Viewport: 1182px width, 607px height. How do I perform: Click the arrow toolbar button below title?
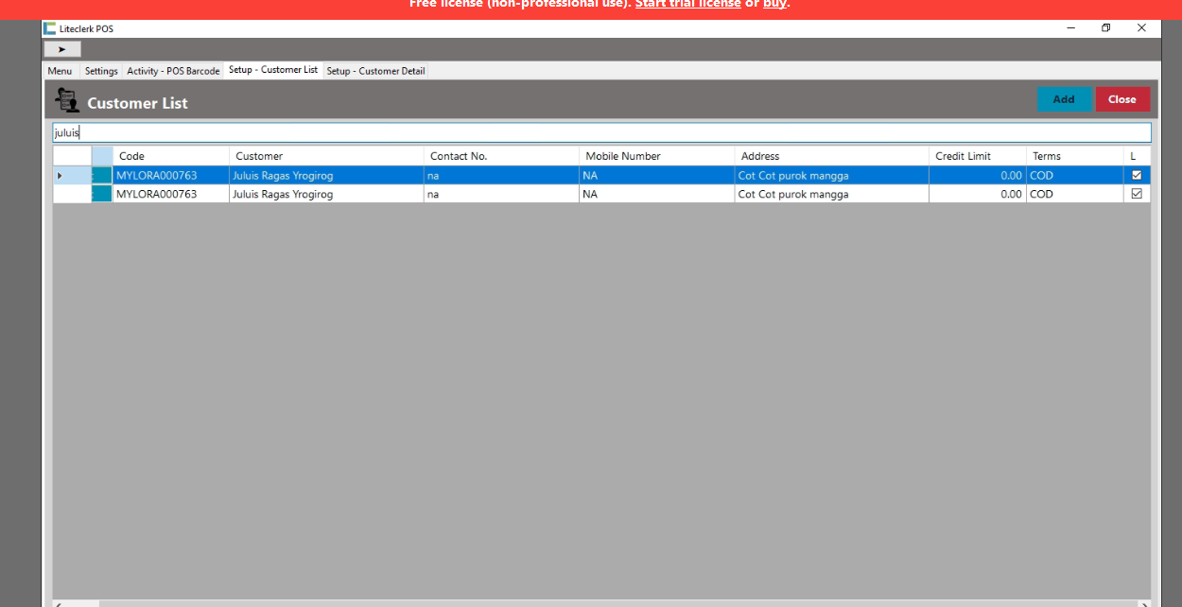click(x=62, y=49)
